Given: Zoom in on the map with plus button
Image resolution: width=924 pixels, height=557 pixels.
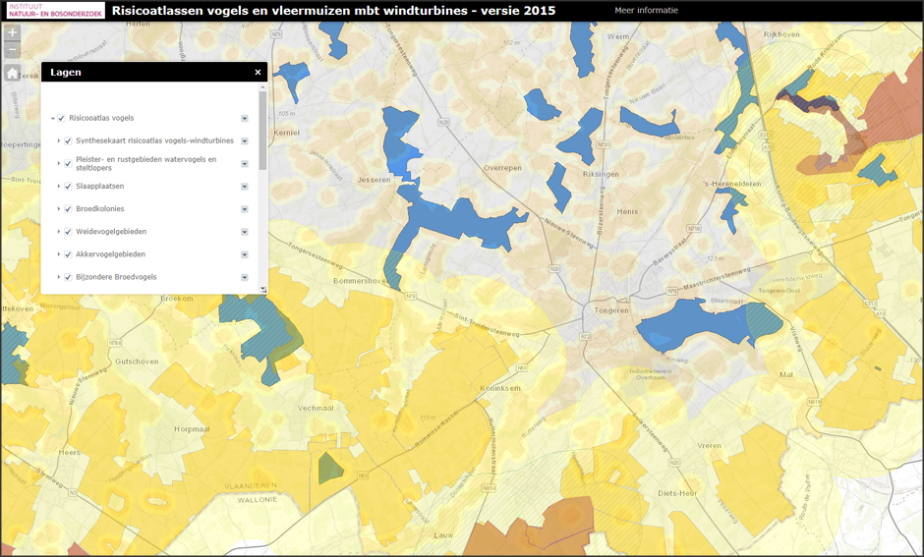Looking at the screenshot, I should (x=12, y=33).
